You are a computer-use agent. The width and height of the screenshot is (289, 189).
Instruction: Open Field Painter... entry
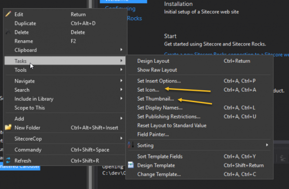pos(199,134)
